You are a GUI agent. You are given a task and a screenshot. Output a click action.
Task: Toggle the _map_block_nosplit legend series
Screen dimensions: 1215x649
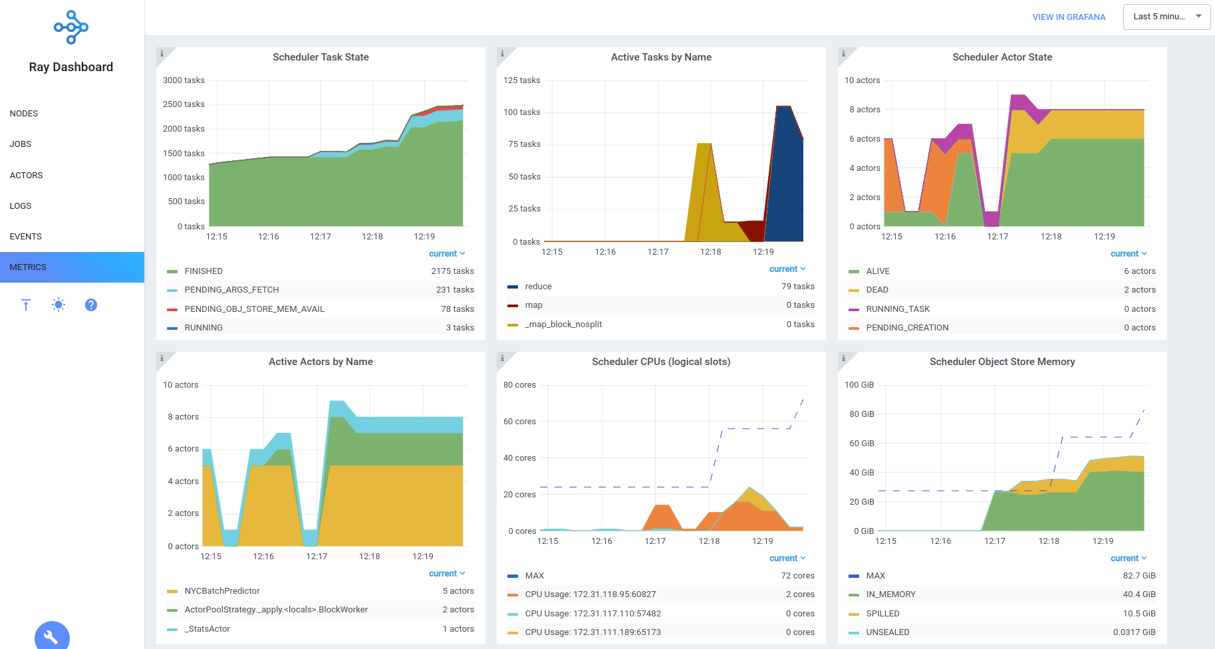tap(563, 324)
